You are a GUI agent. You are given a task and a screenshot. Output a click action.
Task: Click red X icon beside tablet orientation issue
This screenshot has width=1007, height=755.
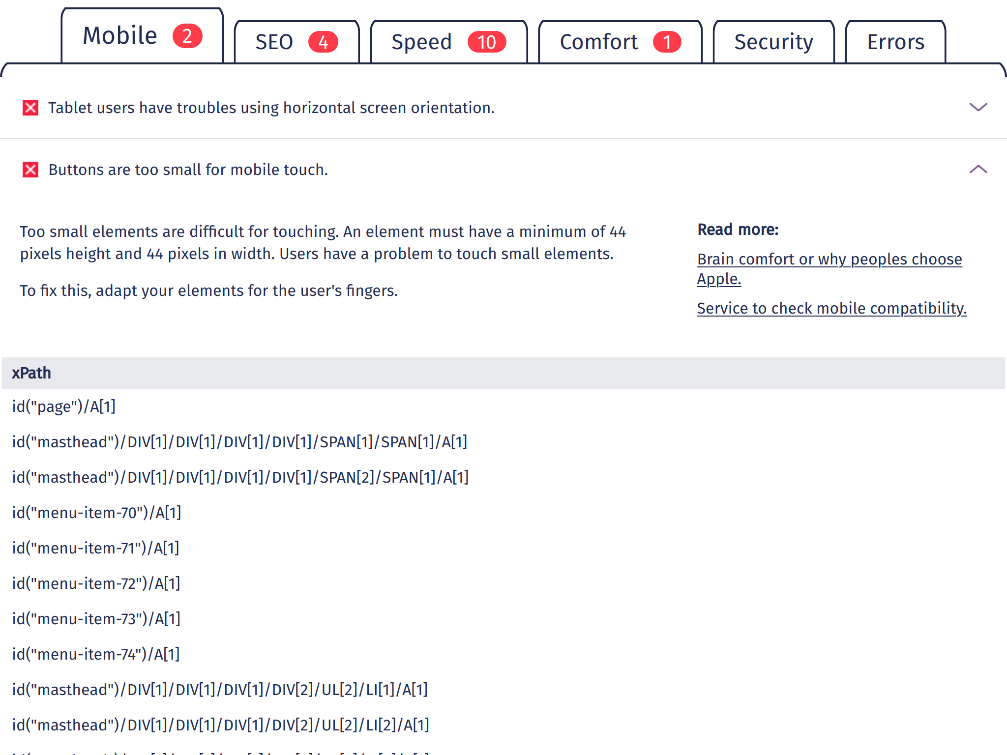[30, 108]
